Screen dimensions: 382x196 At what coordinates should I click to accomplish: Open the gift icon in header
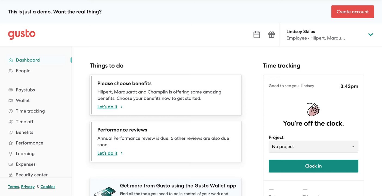click(x=272, y=35)
